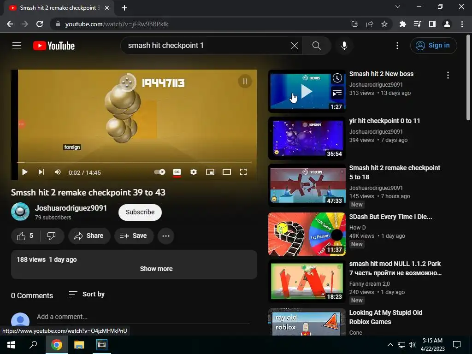
Task: Open the YouTube hamburger guide menu
Action: tap(17, 46)
